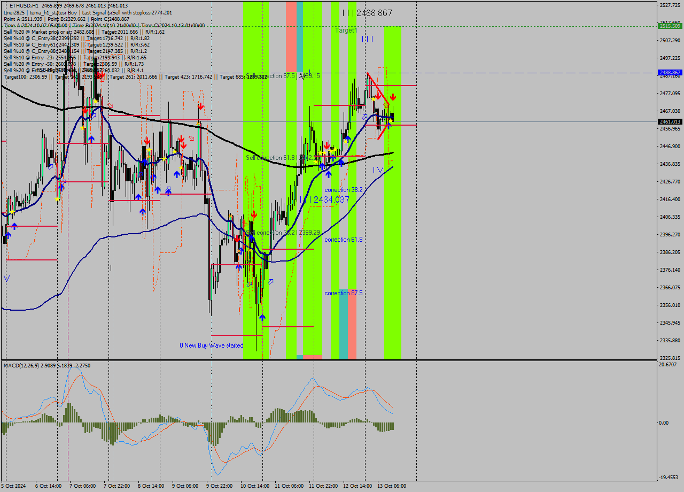
Task: Click the 'Target1' label on the chart
Action: point(346,30)
